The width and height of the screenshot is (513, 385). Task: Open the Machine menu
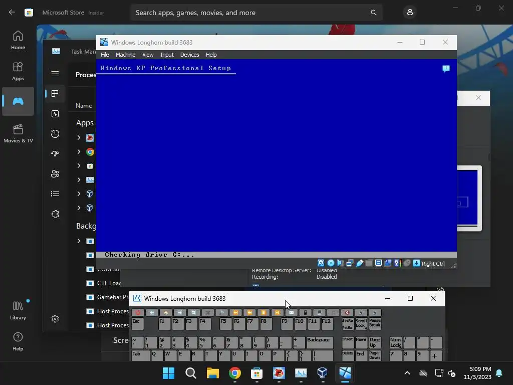pyautogui.click(x=125, y=55)
